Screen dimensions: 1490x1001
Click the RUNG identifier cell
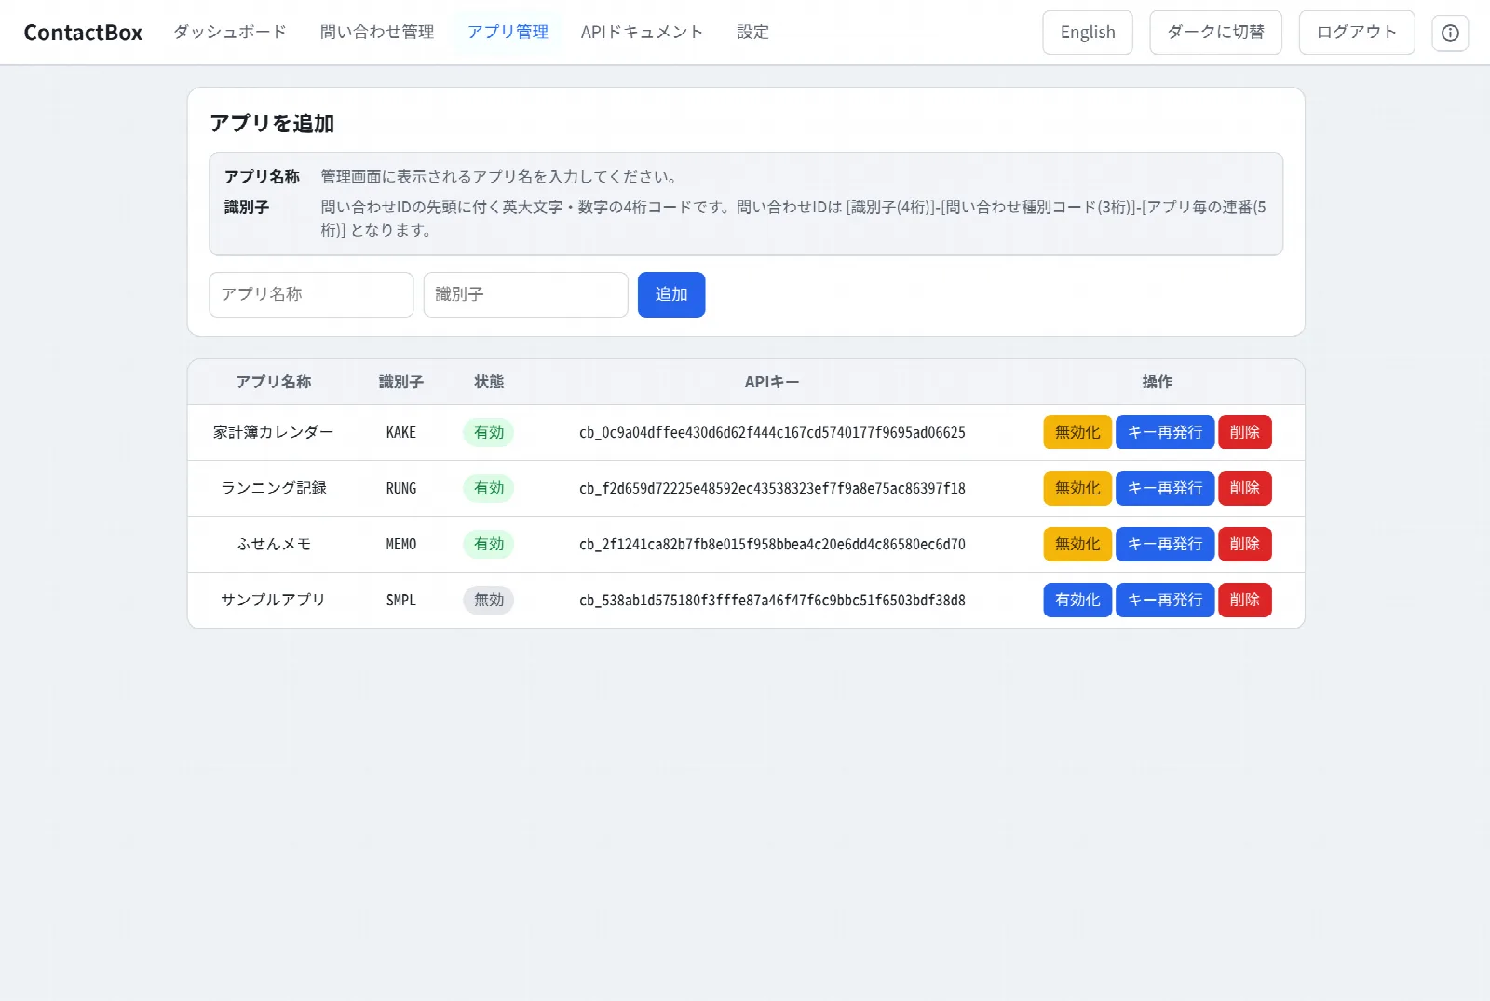[401, 488]
